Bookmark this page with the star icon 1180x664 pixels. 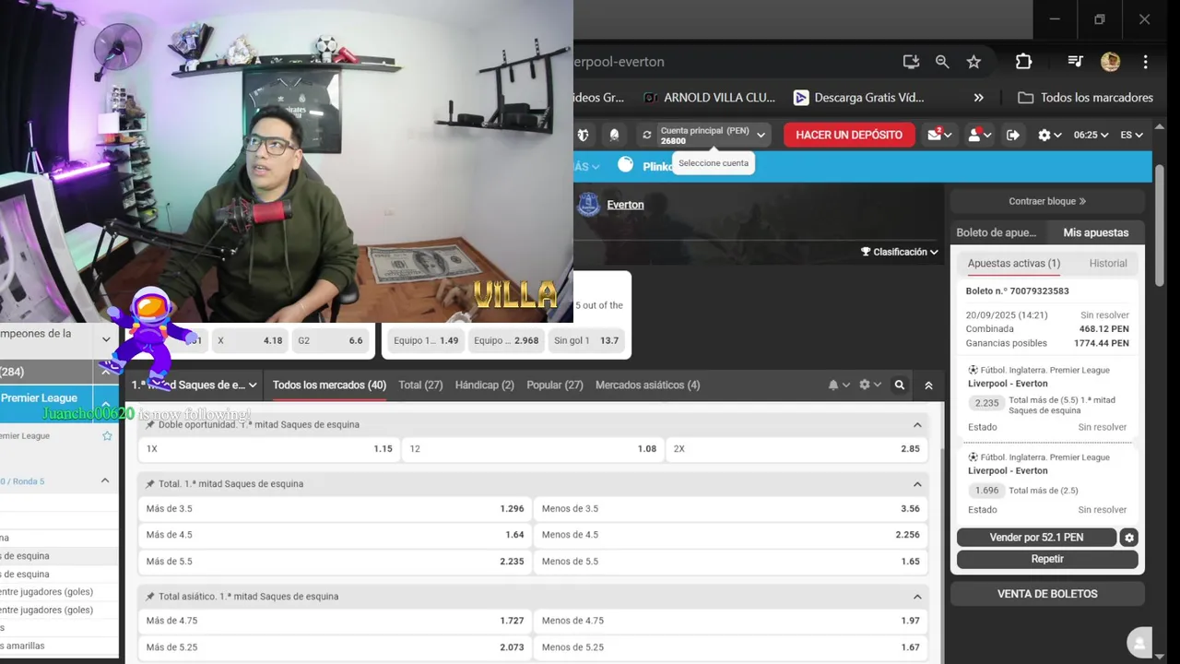coord(973,62)
